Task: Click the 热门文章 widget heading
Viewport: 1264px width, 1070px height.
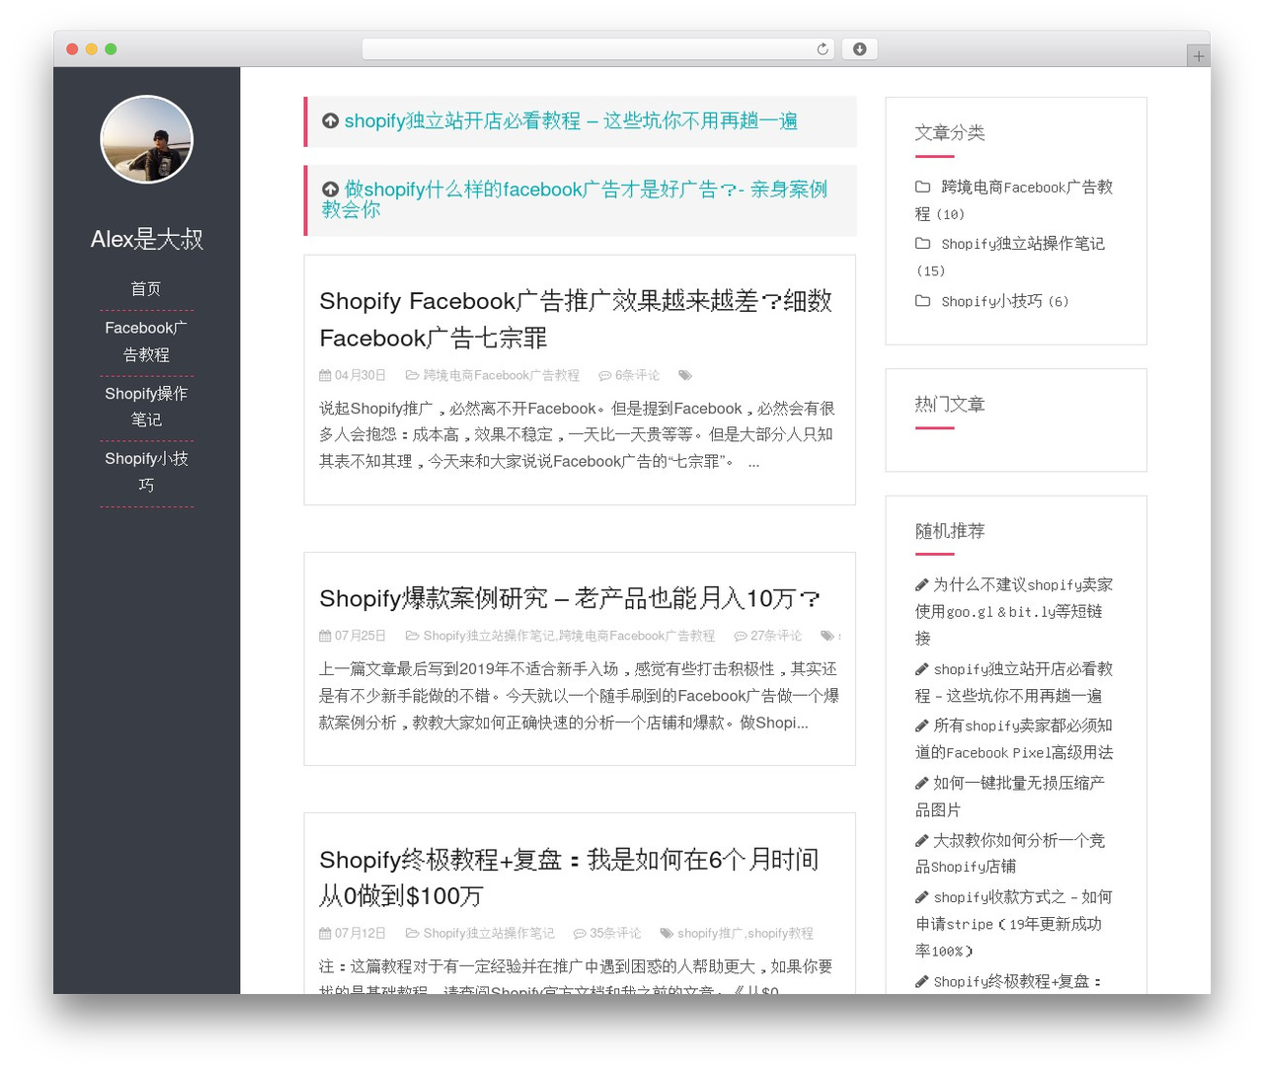Action: [x=950, y=404]
